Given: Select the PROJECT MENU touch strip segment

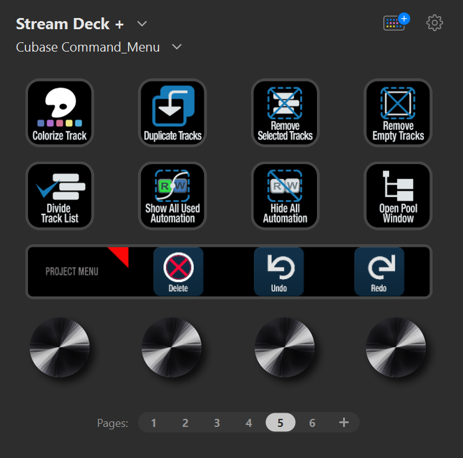Looking at the screenshot, I should click(78, 272).
